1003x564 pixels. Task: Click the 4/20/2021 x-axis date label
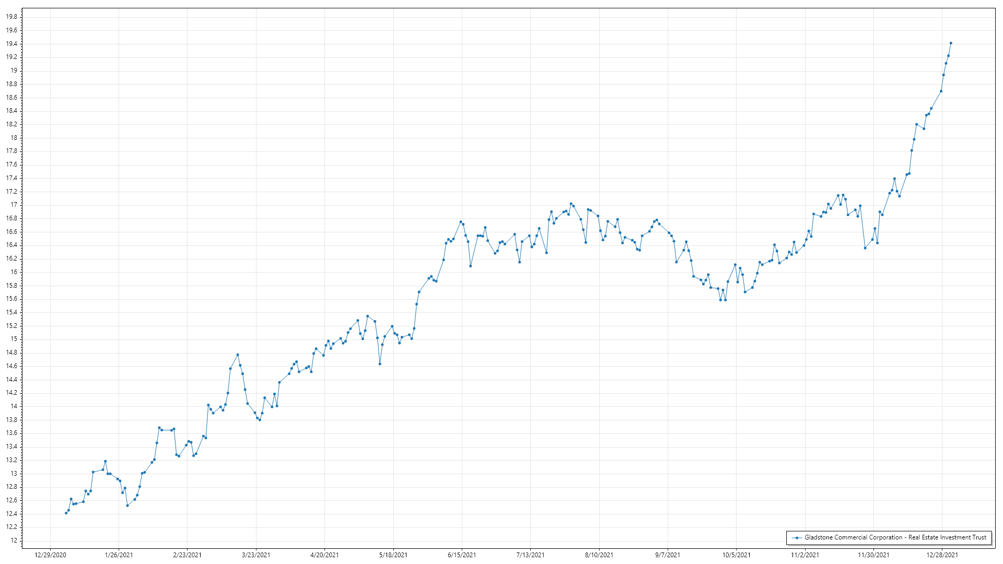(x=324, y=555)
